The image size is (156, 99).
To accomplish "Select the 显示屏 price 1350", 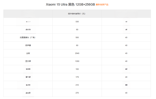I will pyautogui.click(x=77, y=61).
